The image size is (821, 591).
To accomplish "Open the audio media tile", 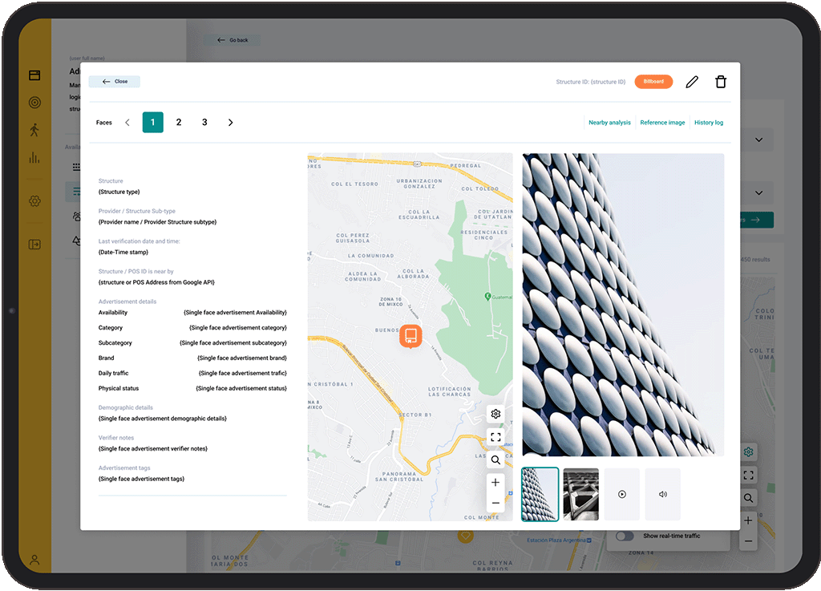I will 663,494.
